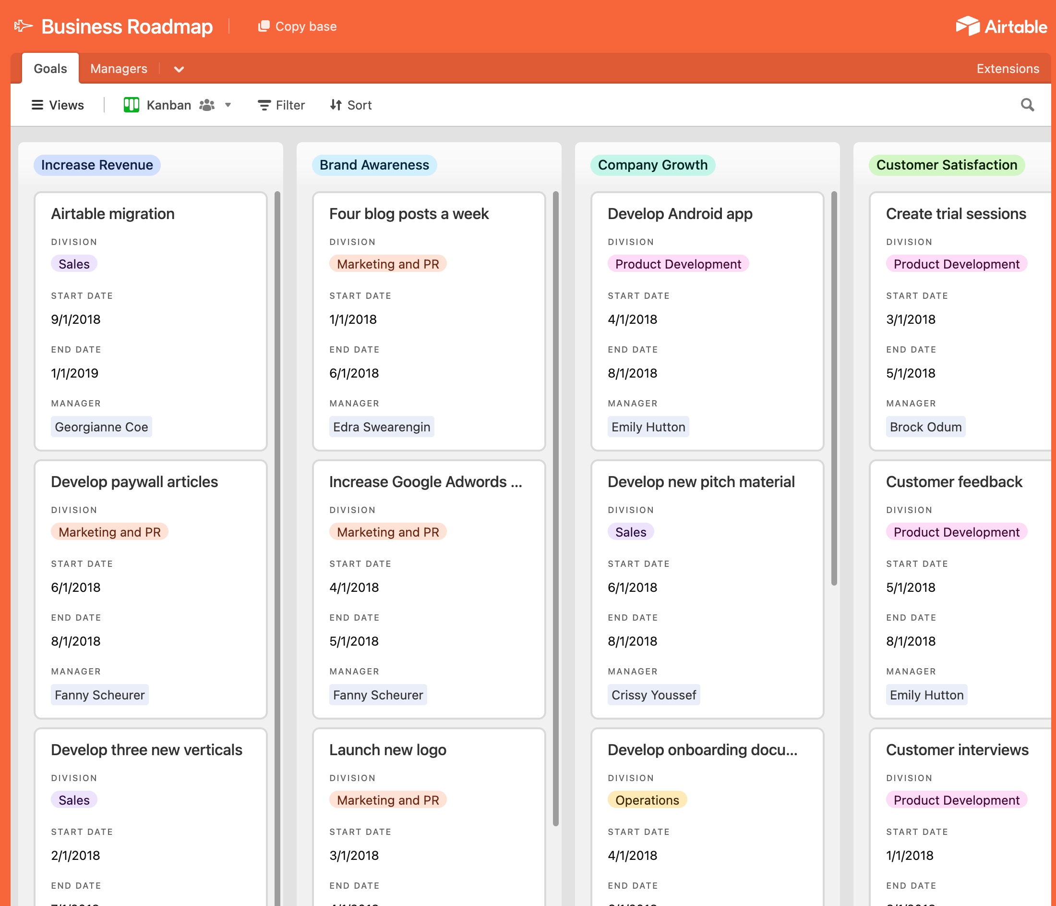Open the Develop onboarding docu... card
The width and height of the screenshot is (1056, 906).
[x=707, y=817]
